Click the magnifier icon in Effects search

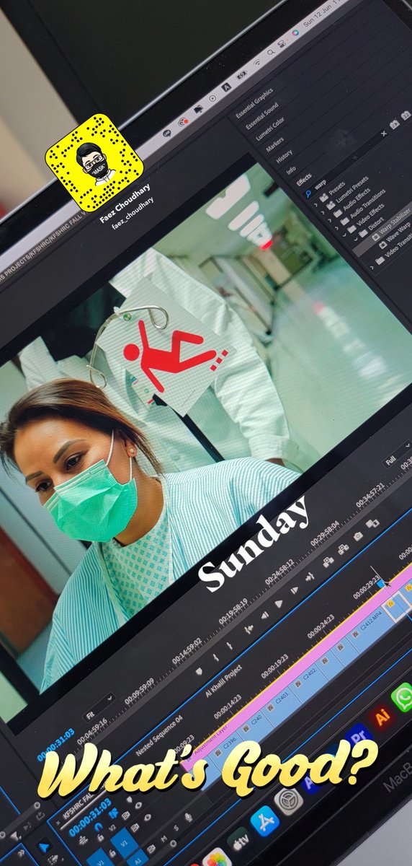coord(309,195)
